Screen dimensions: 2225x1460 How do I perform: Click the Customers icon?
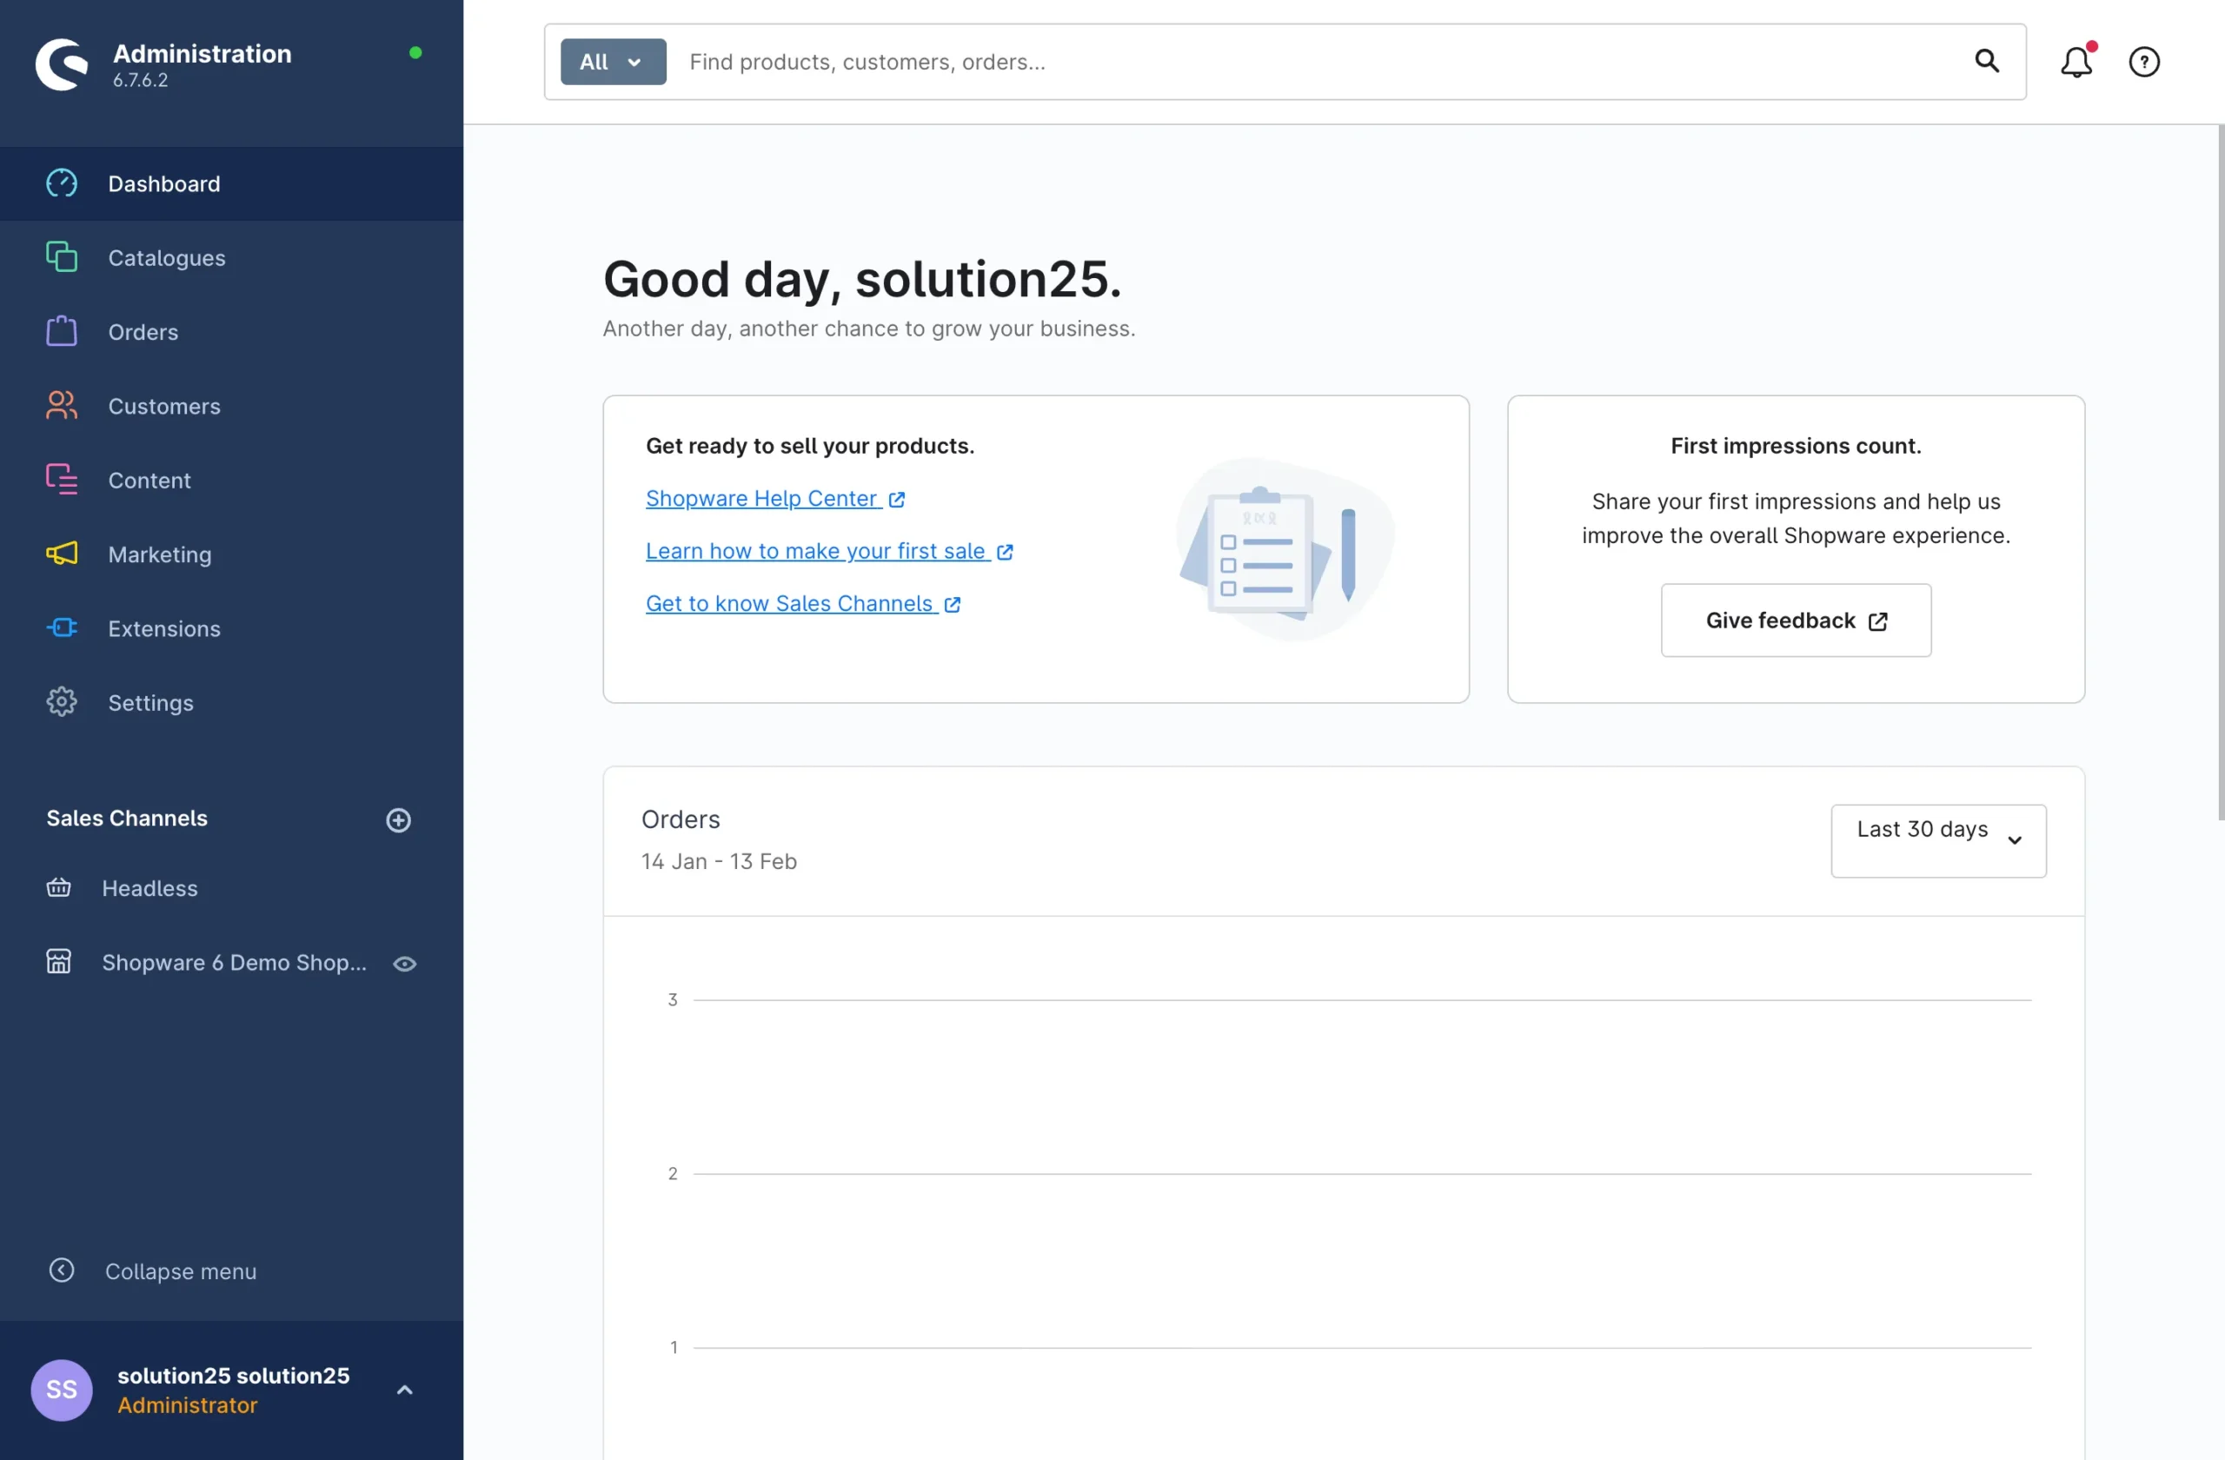tap(61, 406)
